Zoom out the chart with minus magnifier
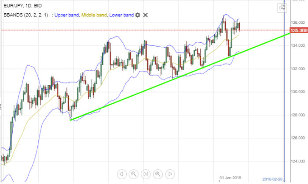 [133, 173]
